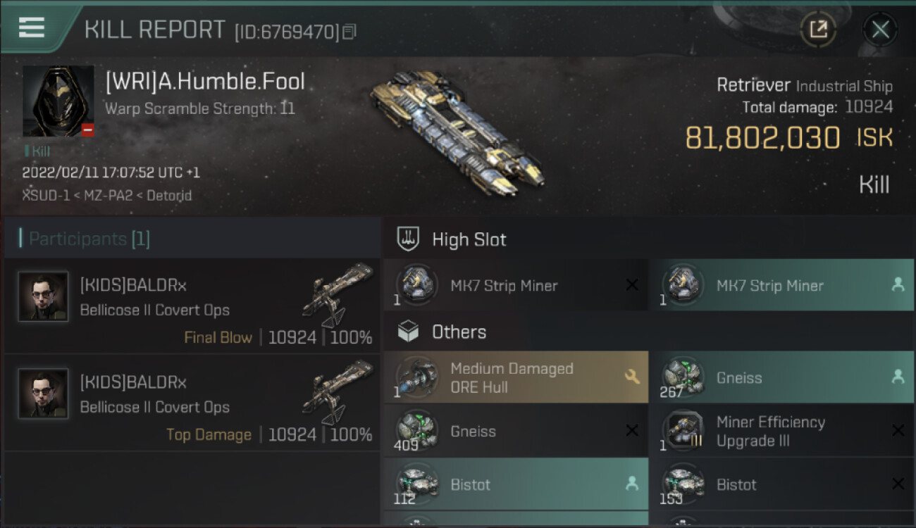The width and height of the screenshot is (916, 528).
Task: Open the hamburger menu
Action: point(32,27)
